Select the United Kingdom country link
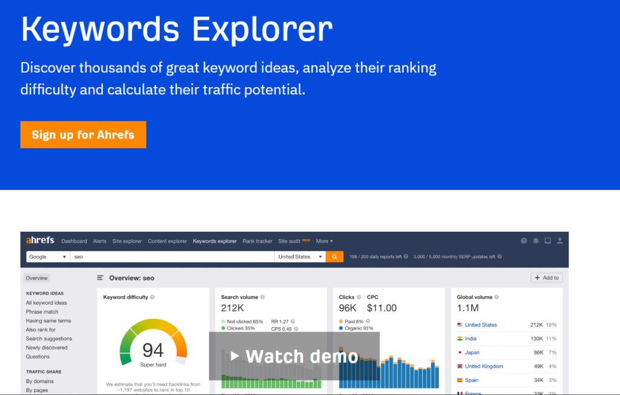 [x=484, y=366]
